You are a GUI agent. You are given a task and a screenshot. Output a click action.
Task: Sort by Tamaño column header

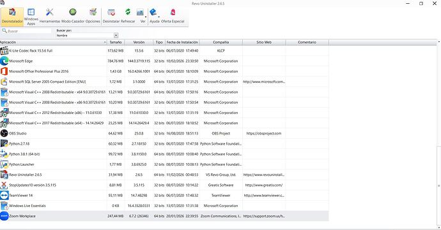[x=116, y=42]
